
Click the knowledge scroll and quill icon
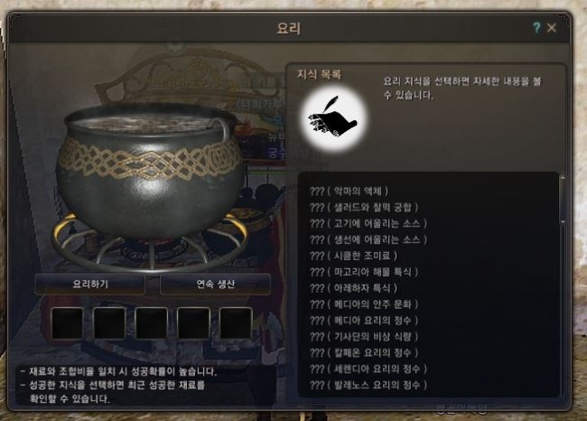[333, 118]
